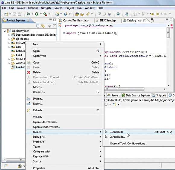
Task: Select 2 Ant Build... in submenu
Action: (139, 137)
